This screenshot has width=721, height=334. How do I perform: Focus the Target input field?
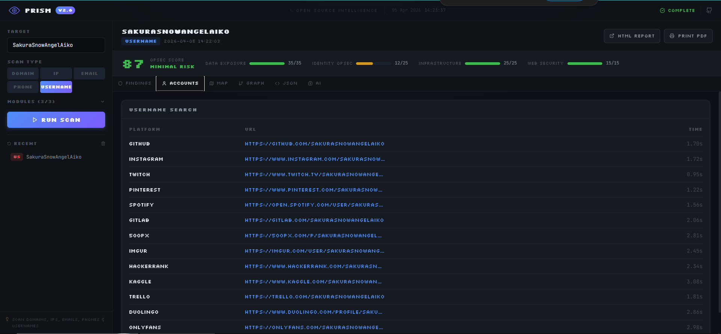click(x=56, y=45)
